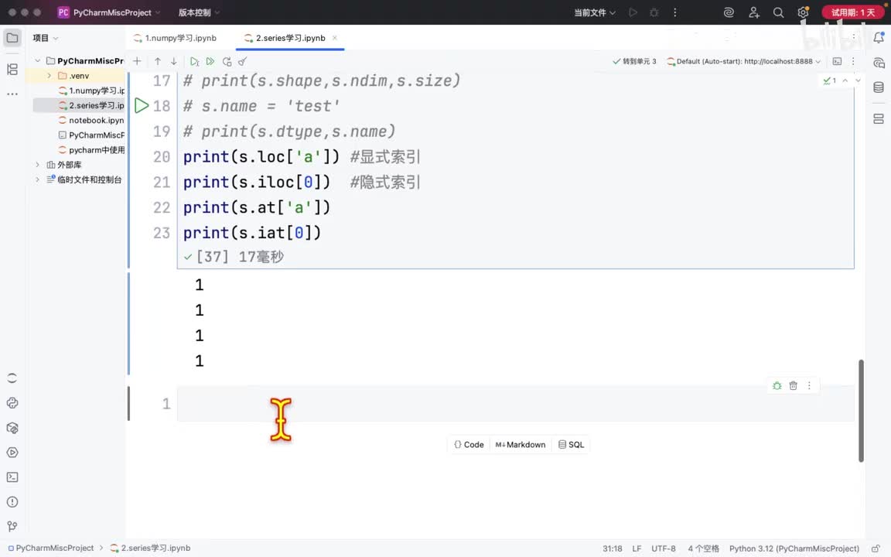Viewport: 891px width, 557px height.
Task: Open the Jupyter variables panel icon
Action: 879,119
